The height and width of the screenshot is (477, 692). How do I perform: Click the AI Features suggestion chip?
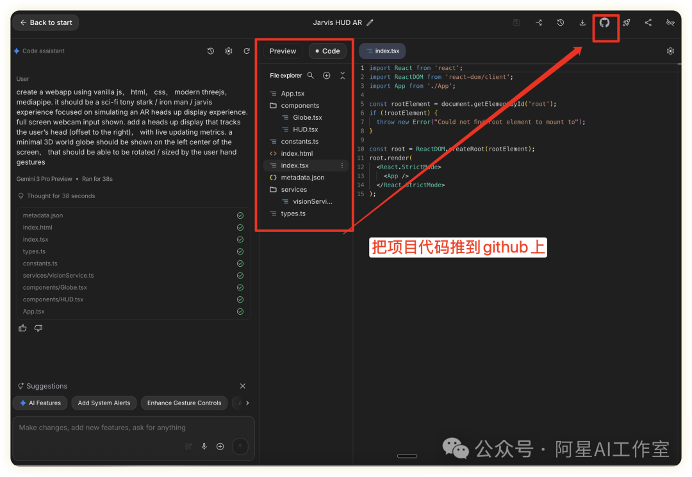(x=40, y=403)
